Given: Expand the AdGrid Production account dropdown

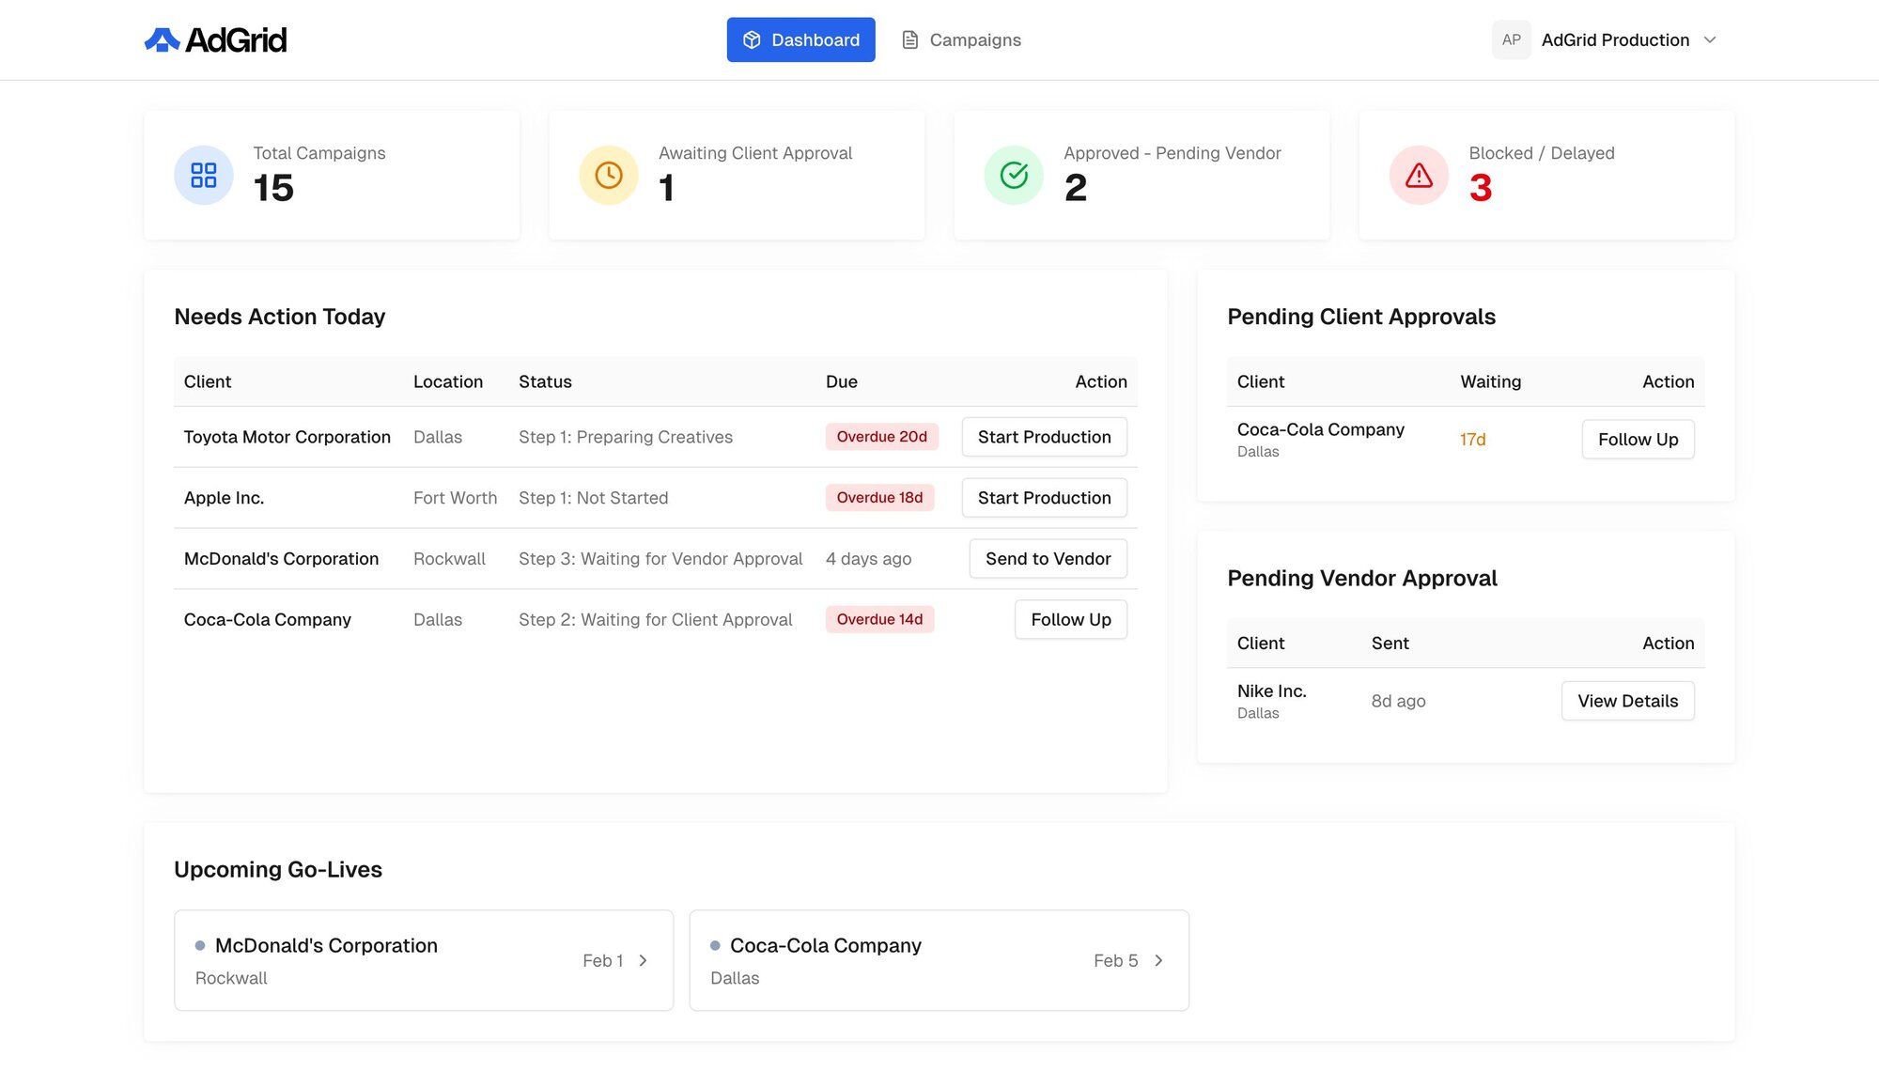Looking at the screenshot, I should pos(1710,39).
